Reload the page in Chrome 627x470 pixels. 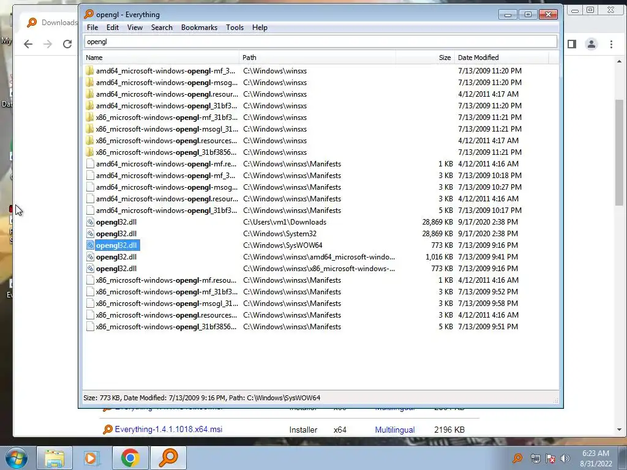click(x=67, y=44)
